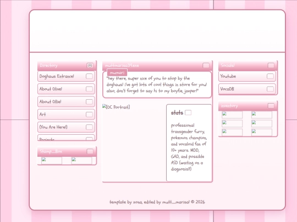Click the 'professional transgender furry' stats text

[189, 147]
